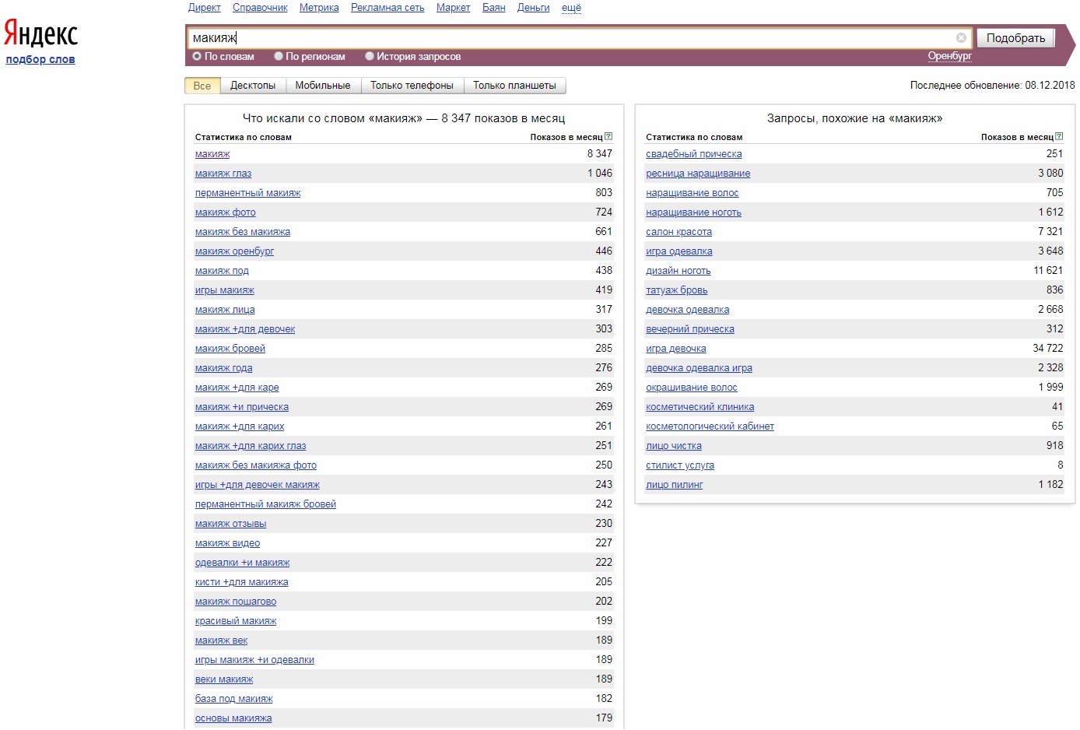
Task: Open the 'макияж фото' query link
Action: pos(225,212)
